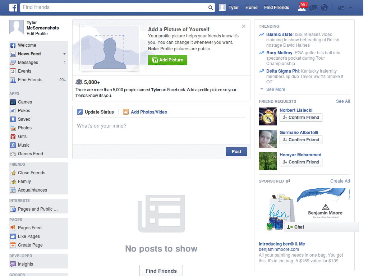Expand the News Feed sort dropdown arrow
368x276 pixels.
click(x=64, y=54)
